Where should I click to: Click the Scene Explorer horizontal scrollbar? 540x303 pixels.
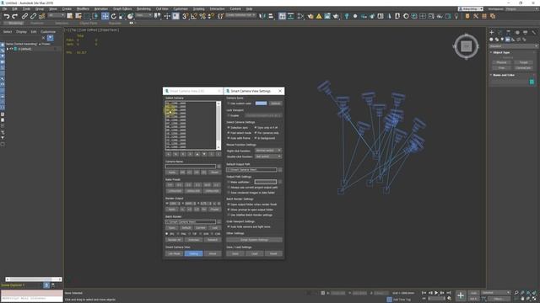point(34,279)
